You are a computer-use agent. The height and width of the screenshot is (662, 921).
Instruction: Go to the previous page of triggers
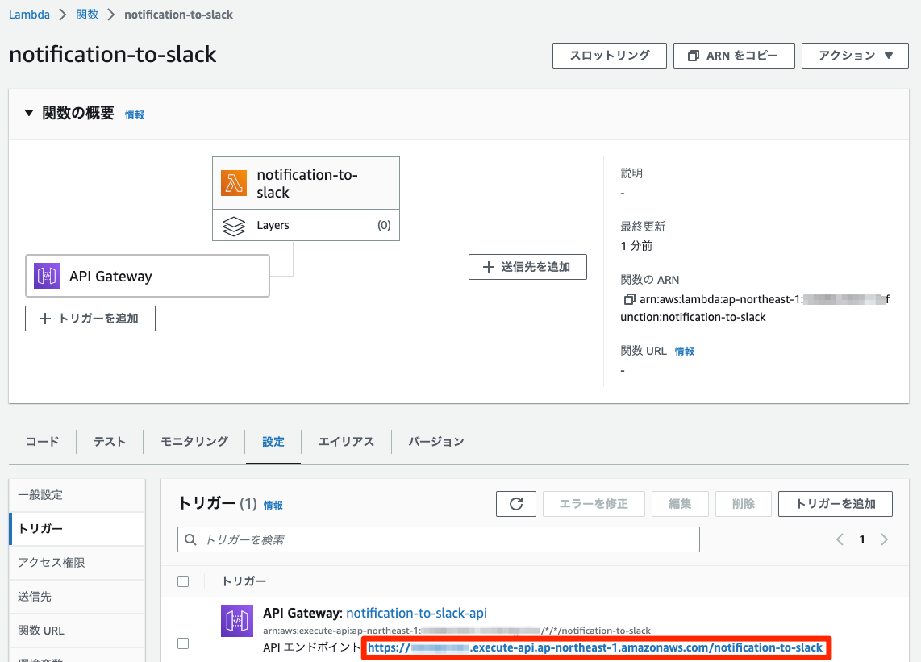coord(840,539)
